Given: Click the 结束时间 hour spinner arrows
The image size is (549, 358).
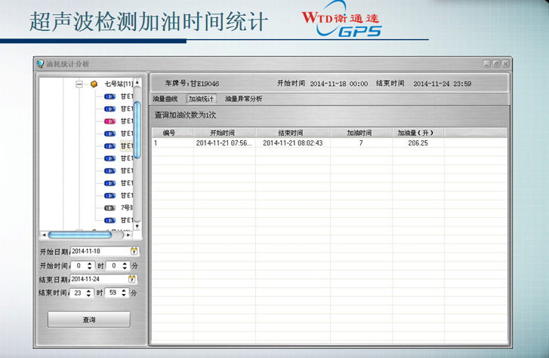Looking at the screenshot, I should pos(90,293).
